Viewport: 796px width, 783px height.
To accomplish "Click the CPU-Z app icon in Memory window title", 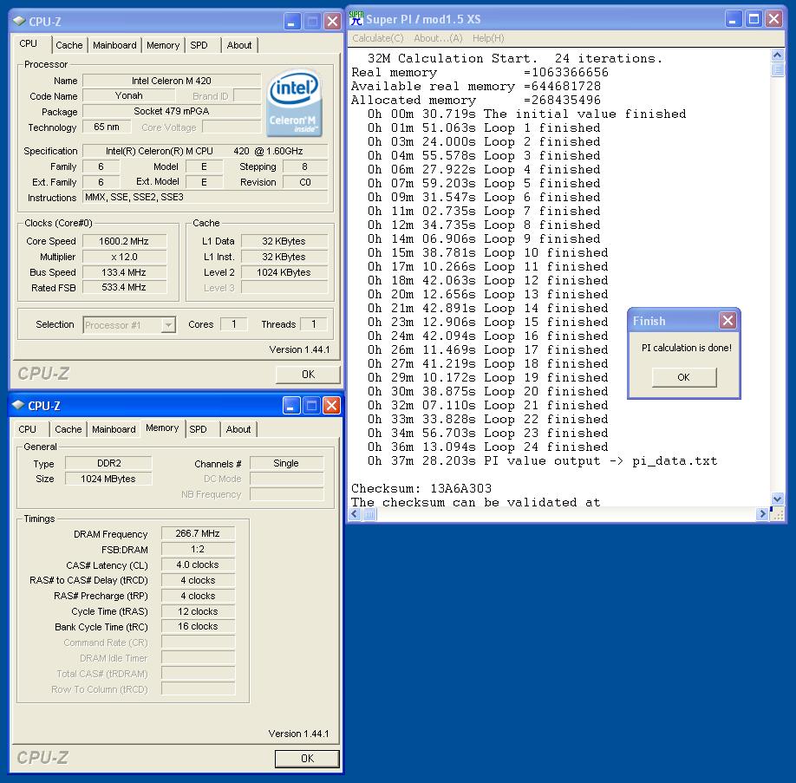I will click(x=18, y=405).
